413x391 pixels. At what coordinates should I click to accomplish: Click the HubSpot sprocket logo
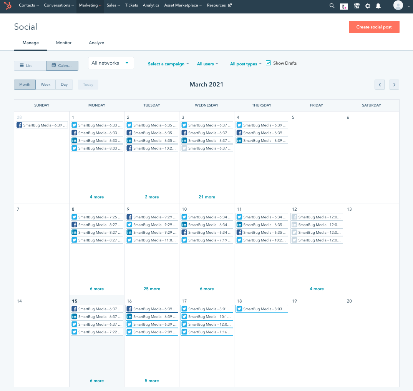(8, 5)
